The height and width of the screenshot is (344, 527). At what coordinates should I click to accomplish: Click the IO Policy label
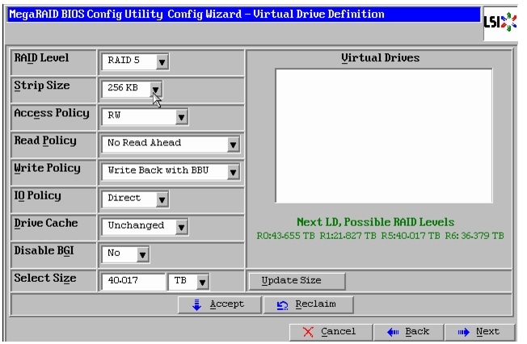point(38,195)
